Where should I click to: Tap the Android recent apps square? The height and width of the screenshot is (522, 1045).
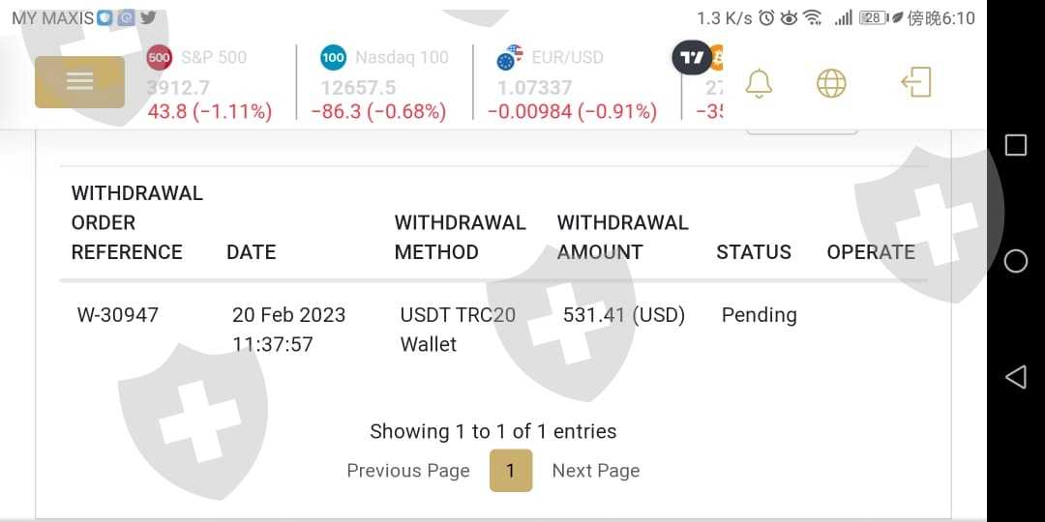click(x=1016, y=145)
